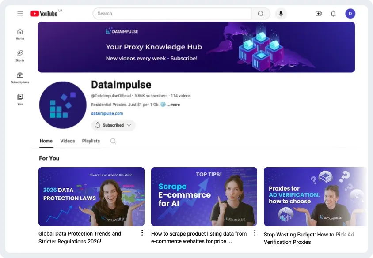Viewport: 373px width, 258px height.
Task: Go to the YouTube logo home
Action: tap(44, 14)
